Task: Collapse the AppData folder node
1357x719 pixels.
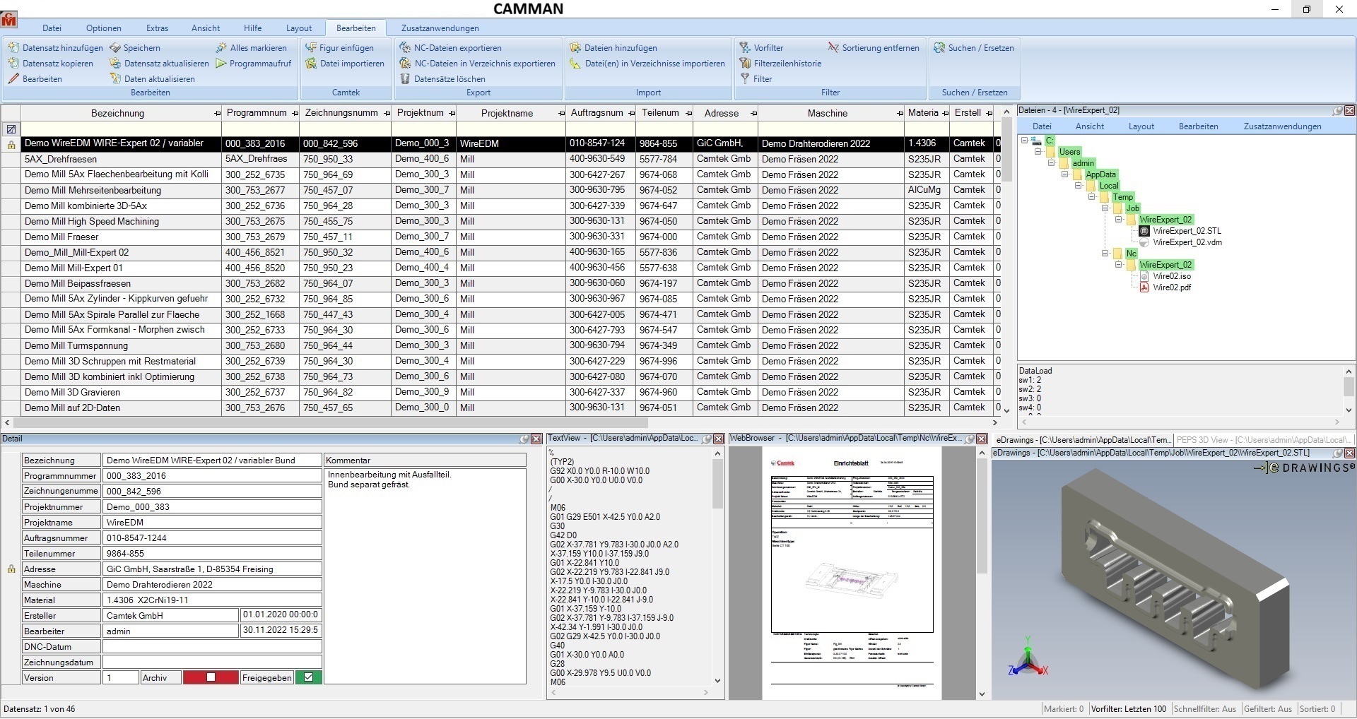Action: (1065, 174)
